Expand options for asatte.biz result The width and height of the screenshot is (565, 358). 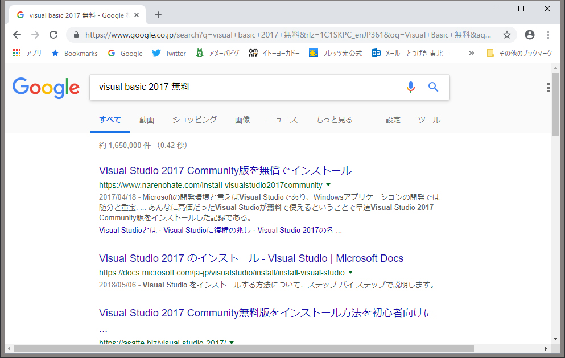(232, 342)
